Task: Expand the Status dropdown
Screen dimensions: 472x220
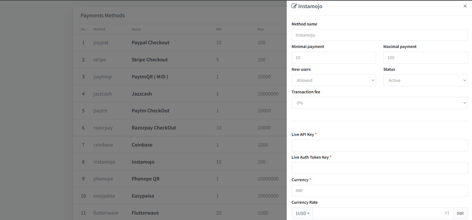Action: pyautogui.click(x=425, y=80)
